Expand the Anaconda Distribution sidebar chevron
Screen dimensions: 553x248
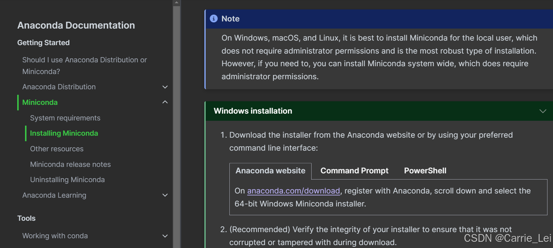[165, 87]
